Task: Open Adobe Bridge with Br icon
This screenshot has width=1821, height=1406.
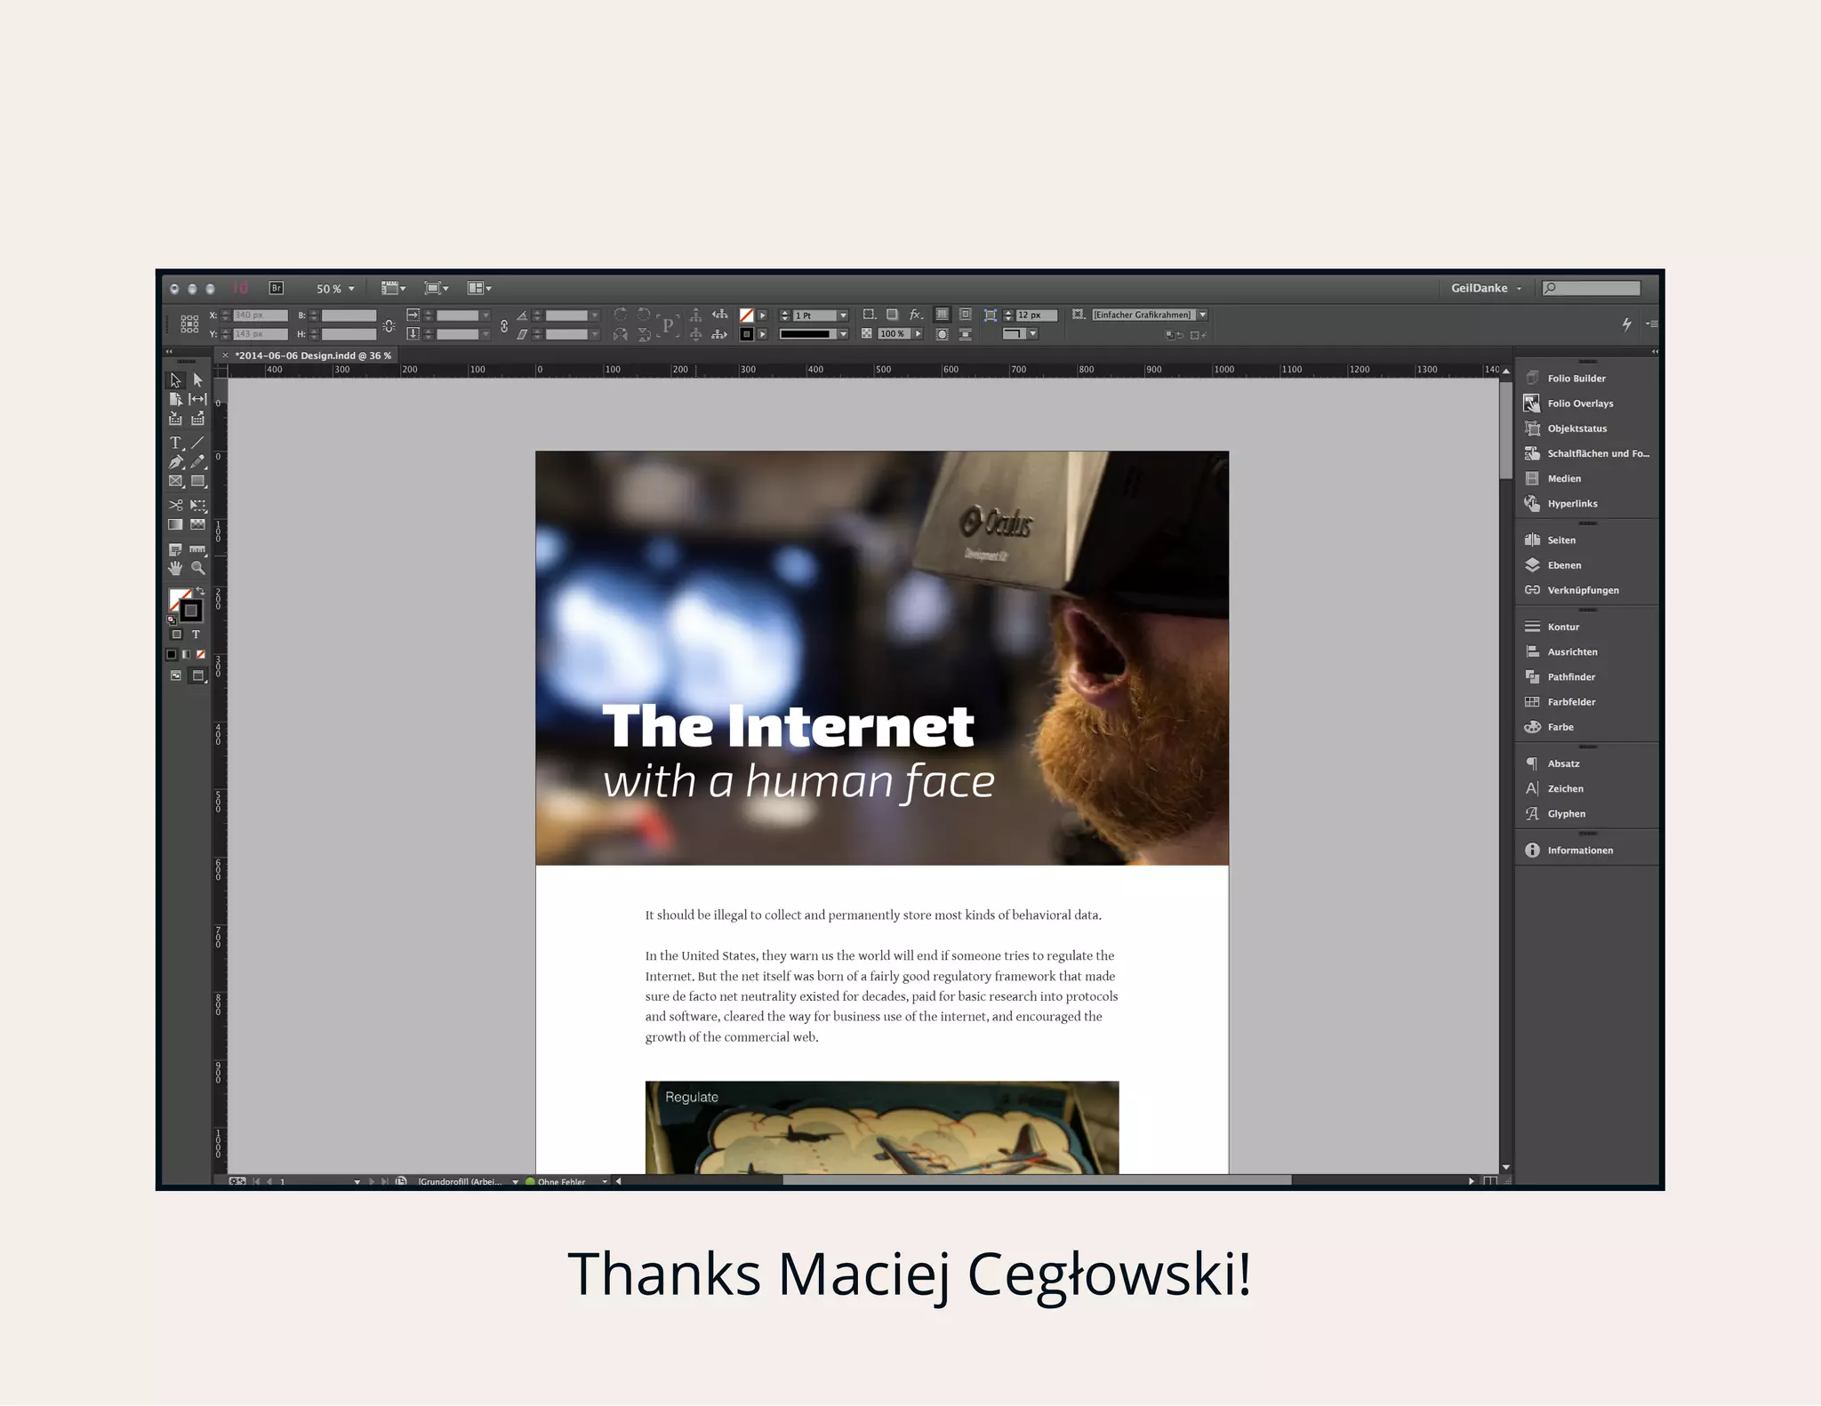Action: tap(277, 288)
